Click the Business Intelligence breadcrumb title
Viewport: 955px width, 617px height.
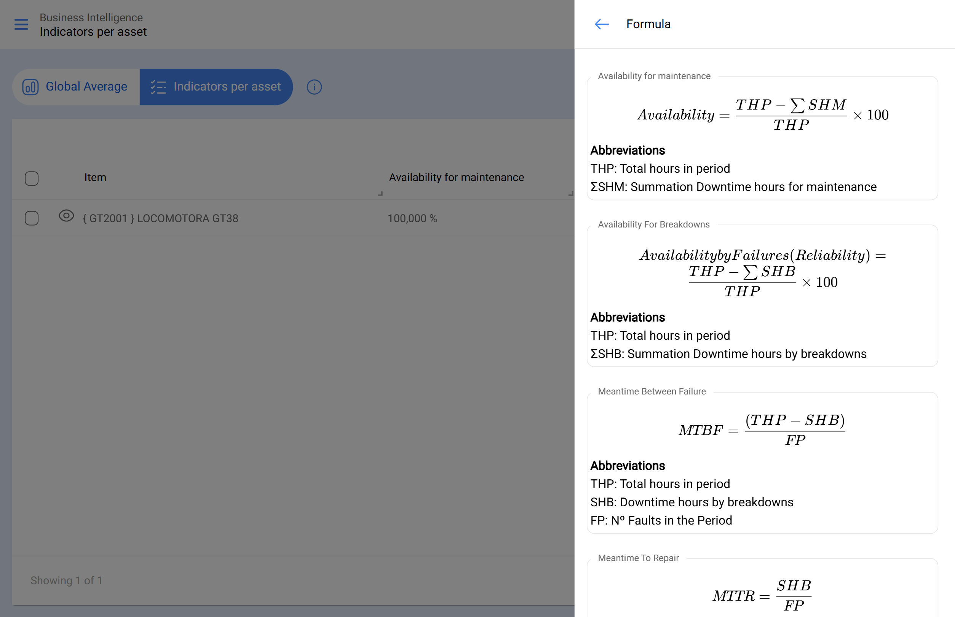[91, 17]
